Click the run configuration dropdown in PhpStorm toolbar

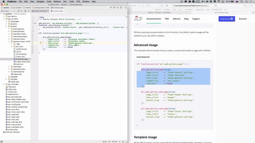(x=107, y=8)
